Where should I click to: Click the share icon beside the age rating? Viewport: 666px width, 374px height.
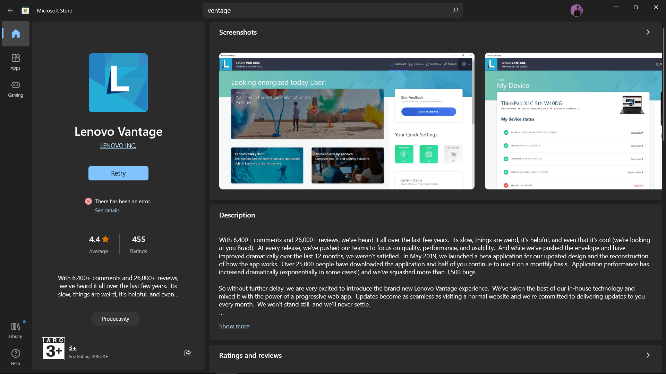click(188, 353)
